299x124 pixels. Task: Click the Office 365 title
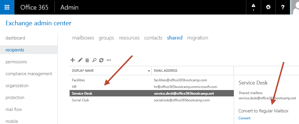tap(34, 7)
